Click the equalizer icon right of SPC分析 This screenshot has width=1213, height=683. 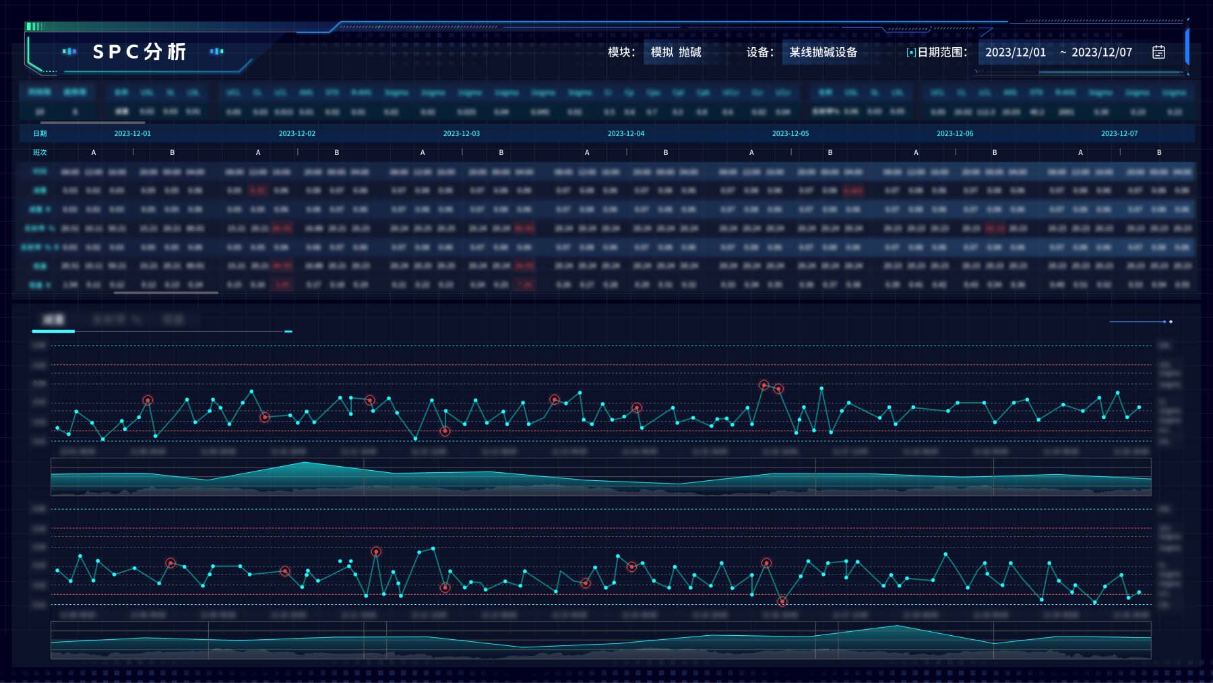[x=216, y=51]
